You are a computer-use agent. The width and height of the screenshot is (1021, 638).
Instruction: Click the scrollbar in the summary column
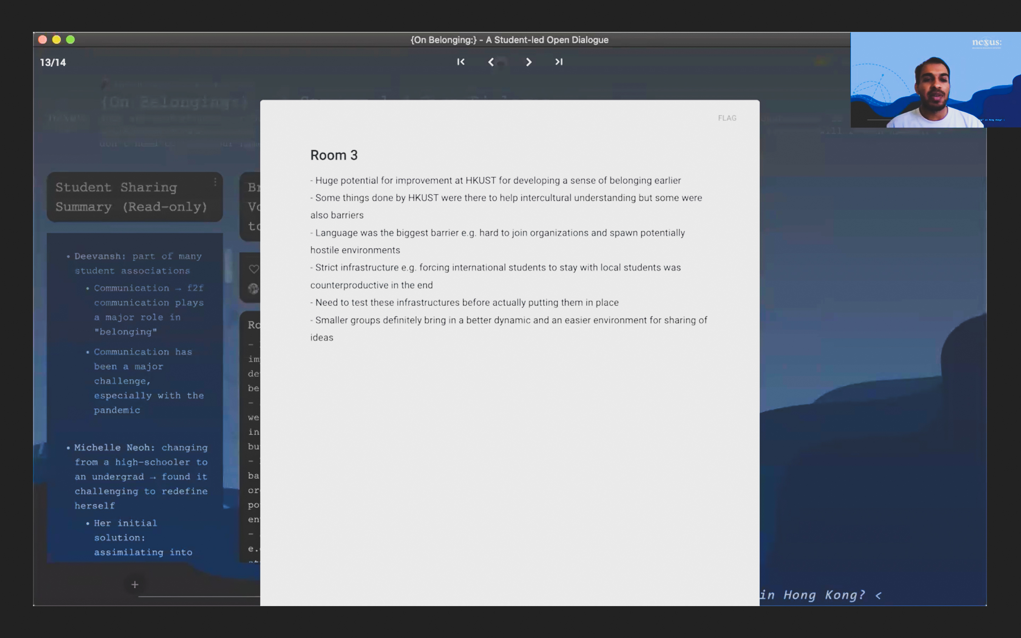229,266
